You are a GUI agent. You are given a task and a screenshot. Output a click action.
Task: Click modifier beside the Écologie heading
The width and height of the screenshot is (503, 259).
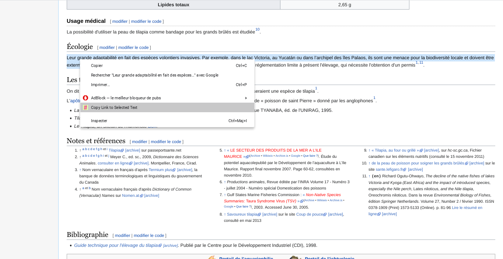(x=107, y=47)
